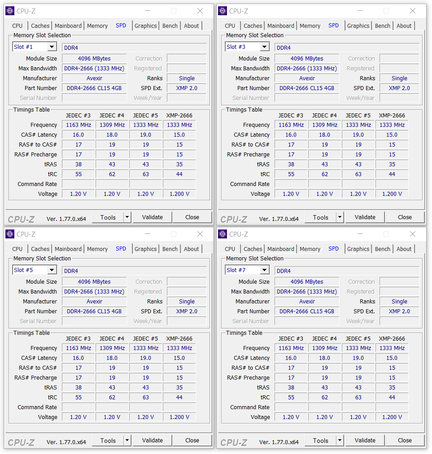This screenshot has height=454, width=432.
Task: Open the Slot #5 memory slot dropdown
Action: [52, 270]
